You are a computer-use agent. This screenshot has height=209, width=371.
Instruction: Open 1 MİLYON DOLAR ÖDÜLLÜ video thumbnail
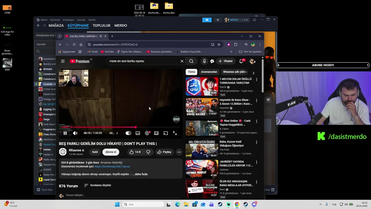[202, 87]
